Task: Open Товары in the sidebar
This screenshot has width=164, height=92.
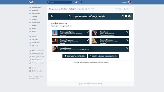Action: pyautogui.click(x=35, y=37)
